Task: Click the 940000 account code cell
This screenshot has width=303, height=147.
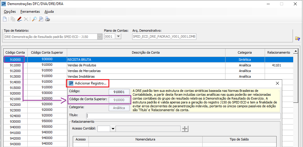Action: click(x=15, y=127)
